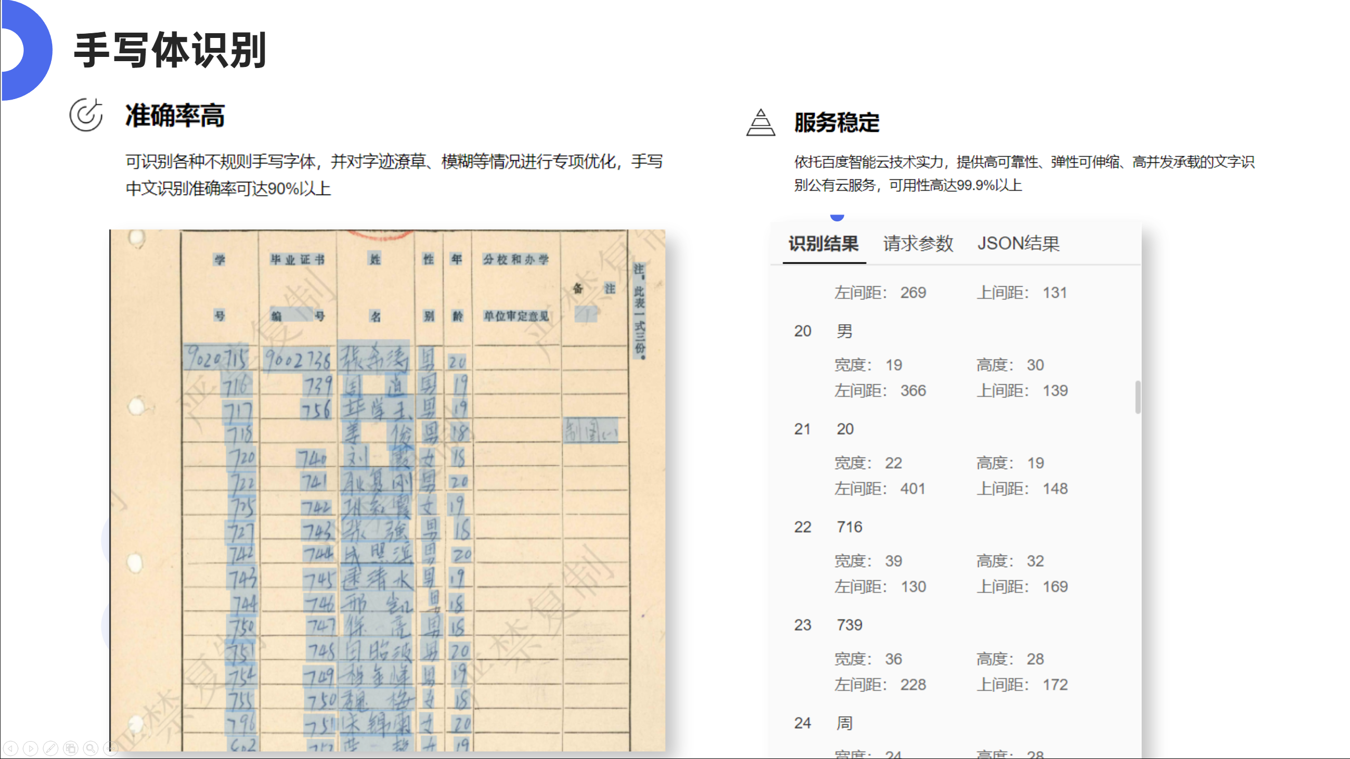Viewport: 1350px width, 759px height.
Task: Click the handwritten form sample image
Action: pyautogui.click(x=387, y=490)
